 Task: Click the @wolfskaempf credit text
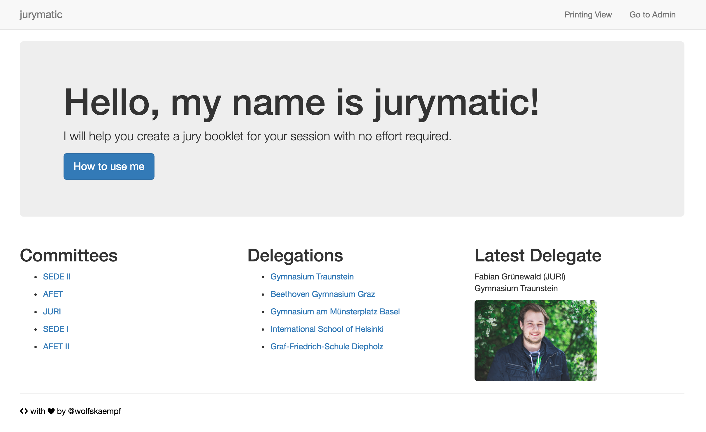[94, 411]
